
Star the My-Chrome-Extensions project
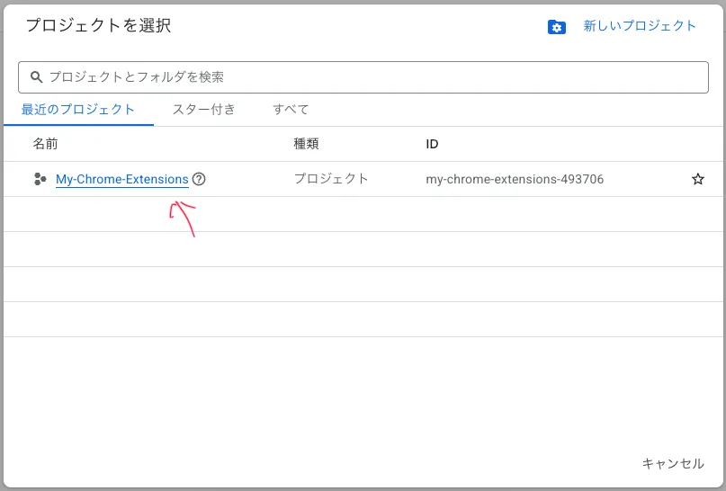(x=698, y=179)
